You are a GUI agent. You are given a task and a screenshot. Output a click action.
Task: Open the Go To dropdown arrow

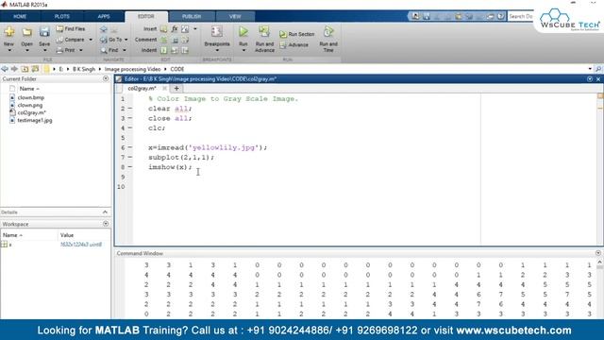[x=126, y=40]
